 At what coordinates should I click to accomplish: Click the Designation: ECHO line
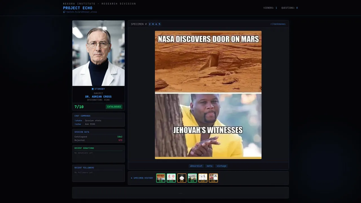coord(98,100)
